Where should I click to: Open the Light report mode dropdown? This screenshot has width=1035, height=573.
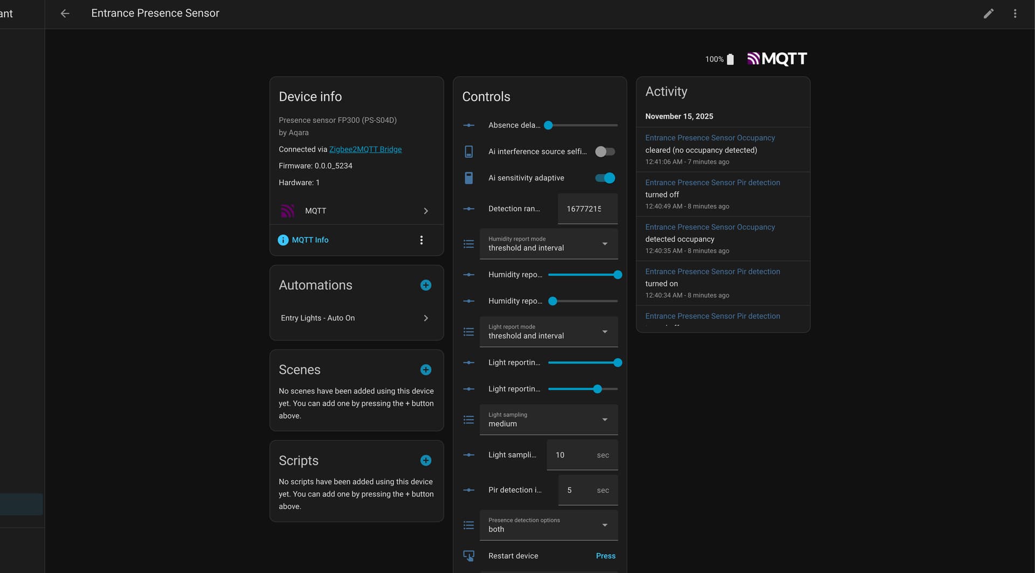549,332
